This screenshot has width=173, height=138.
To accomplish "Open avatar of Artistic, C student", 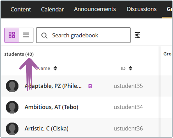I will pyautogui.click(x=12, y=129).
